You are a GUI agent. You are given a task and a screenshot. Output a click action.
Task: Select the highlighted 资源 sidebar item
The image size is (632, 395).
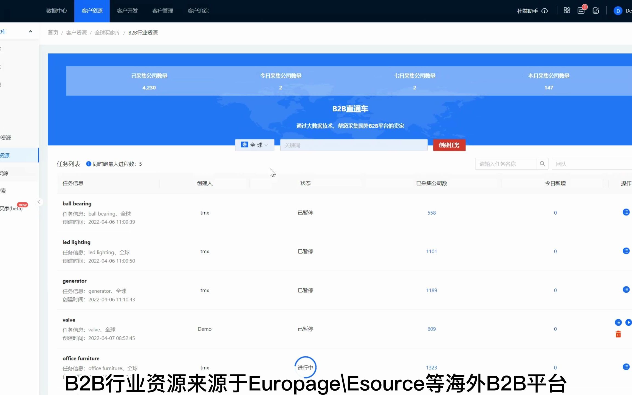click(x=19, y=155)
